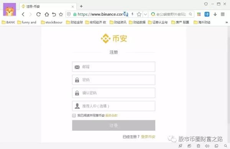
Task: Select the 注册-币安 browser tab
Action: [48, 7]
